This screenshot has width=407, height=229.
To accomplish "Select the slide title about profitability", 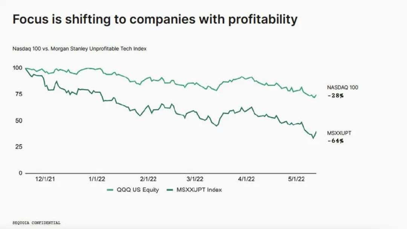I will click(x=155, y=20).
